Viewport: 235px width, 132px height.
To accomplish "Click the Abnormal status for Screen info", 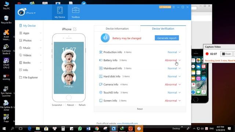I will (171, 101).
